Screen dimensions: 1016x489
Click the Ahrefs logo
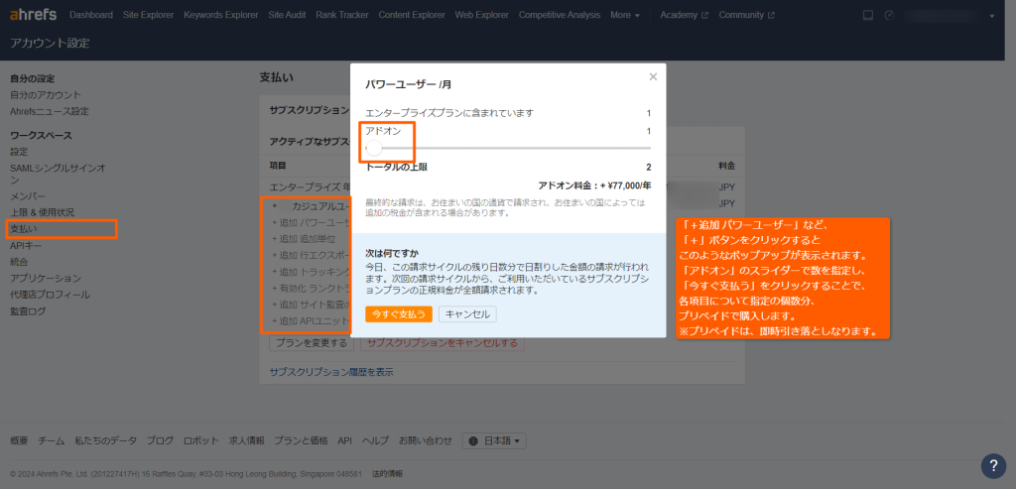click(33, 14)
